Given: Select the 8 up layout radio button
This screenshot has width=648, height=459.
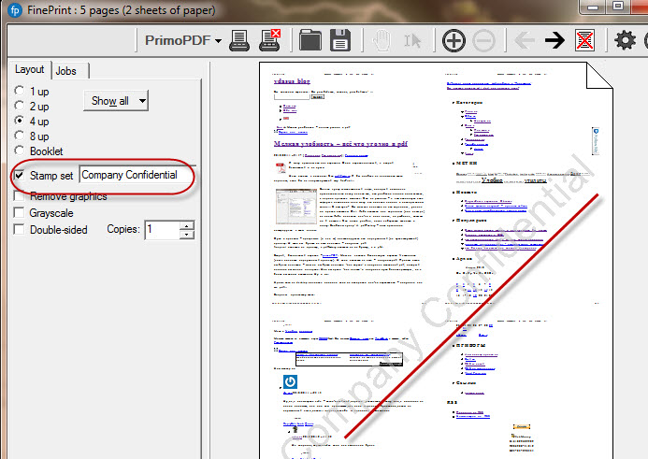Looking at the screenshot, I should point(20,136).
